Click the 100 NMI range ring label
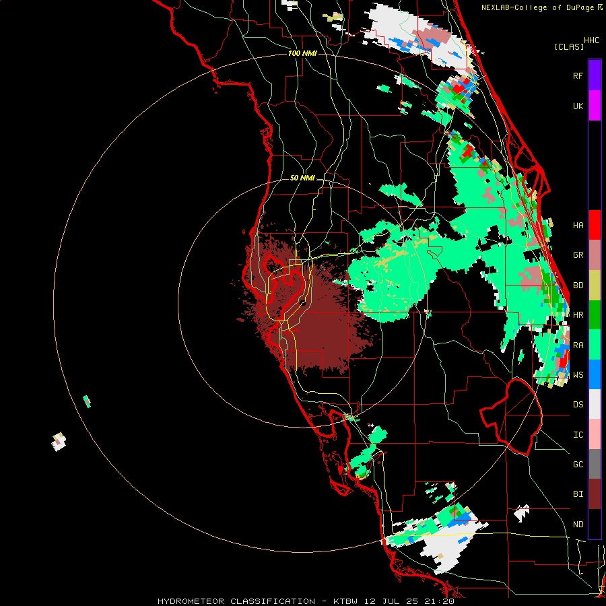The height and width of the screenshot is (606, 606). (302, 53)
